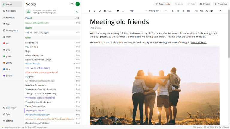This screenshot has height=129, width=230.
Task: Toggle Focus mode
Action: pyautogui.click(x=163, y=4)
